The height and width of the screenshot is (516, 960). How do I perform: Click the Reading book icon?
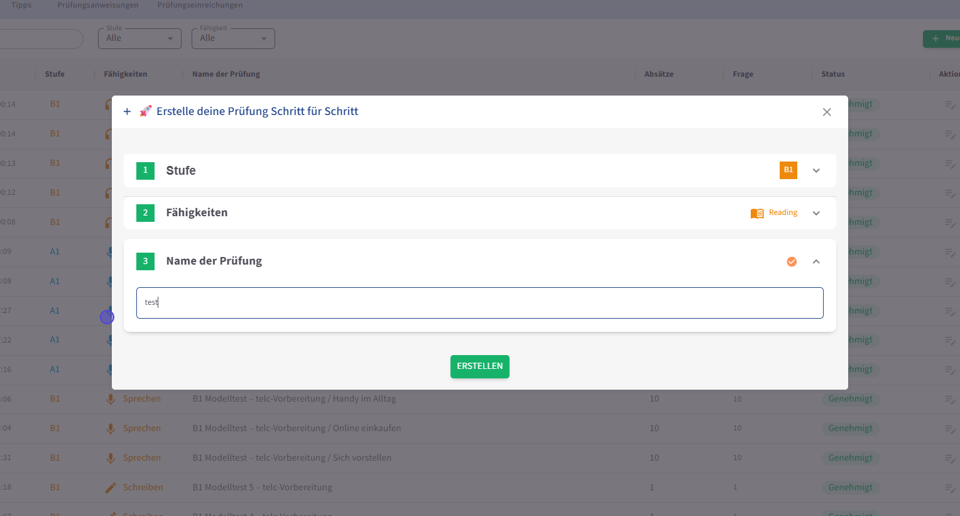tap(756, 213)
